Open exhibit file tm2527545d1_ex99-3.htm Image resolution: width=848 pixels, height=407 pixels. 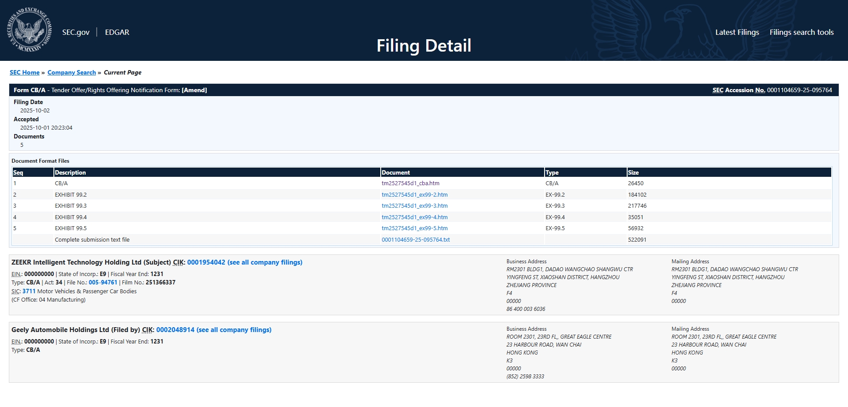tap(414, 206)
